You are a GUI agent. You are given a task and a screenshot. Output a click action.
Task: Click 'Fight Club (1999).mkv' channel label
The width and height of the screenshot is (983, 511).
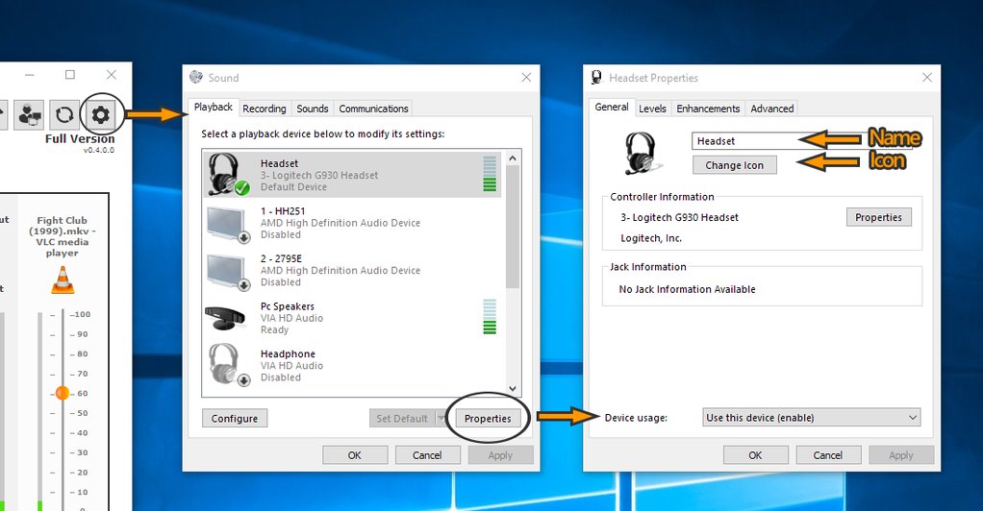coord(63,236)
